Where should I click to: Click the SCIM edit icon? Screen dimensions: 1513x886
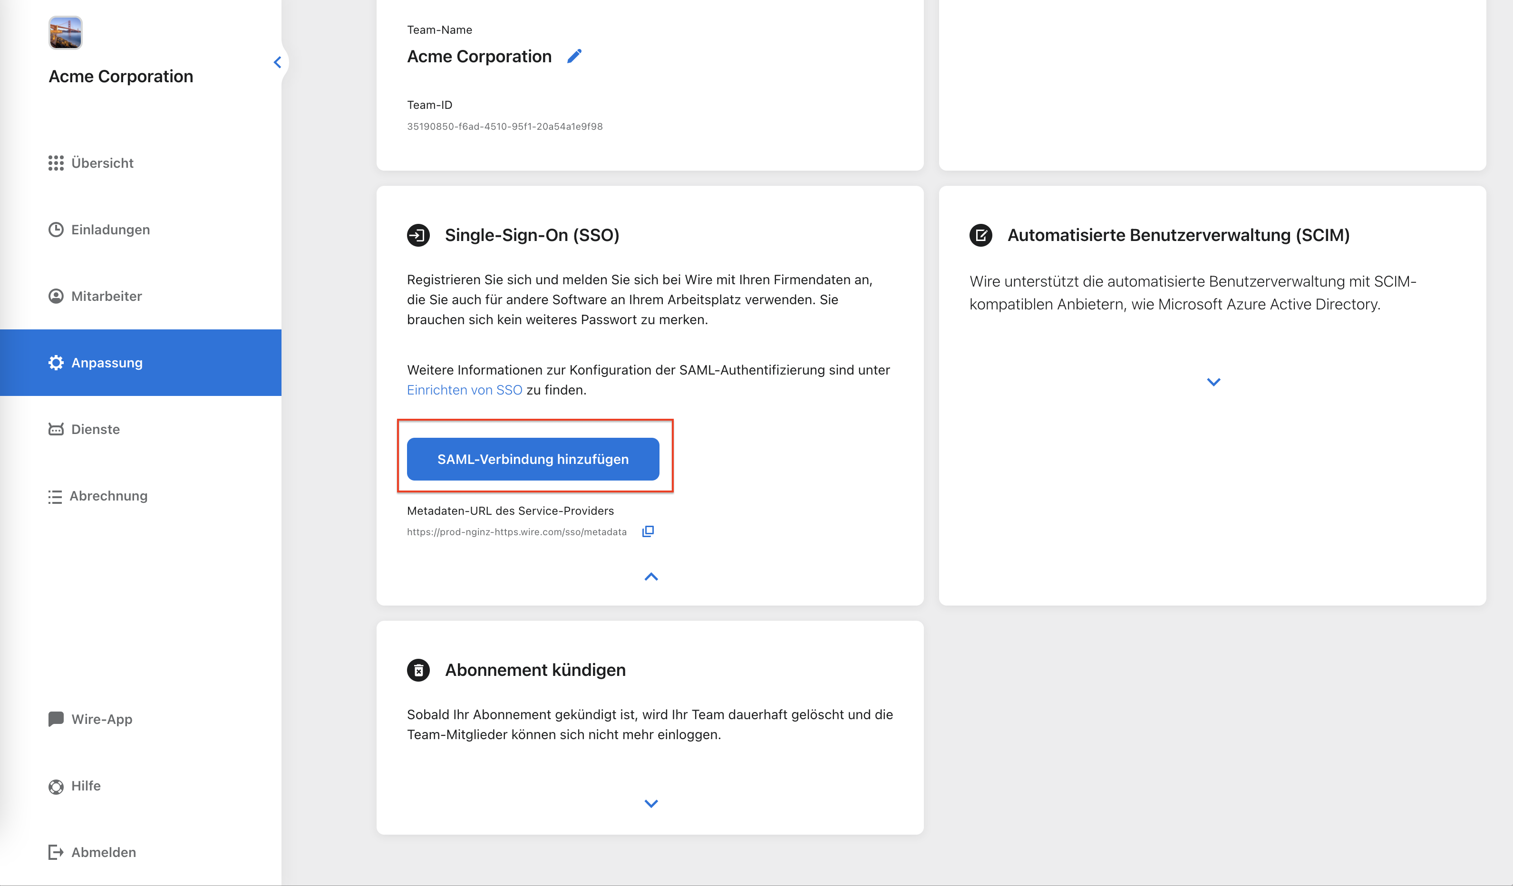click(x=981, y=235)
